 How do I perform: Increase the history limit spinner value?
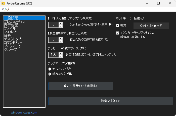point(61,38)
